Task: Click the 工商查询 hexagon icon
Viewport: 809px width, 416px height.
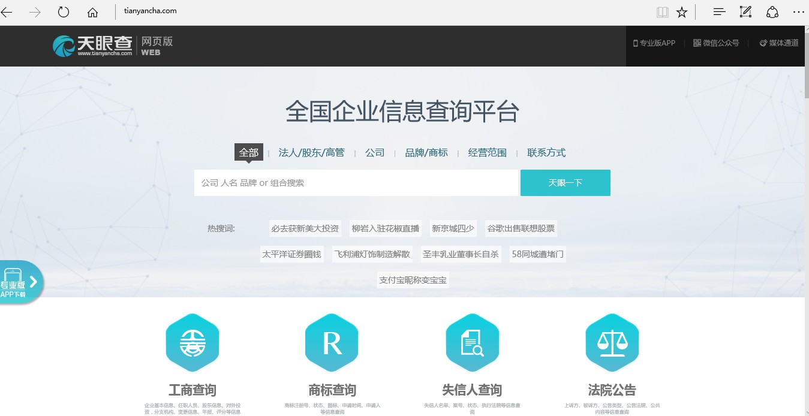Action: (193, 343)
